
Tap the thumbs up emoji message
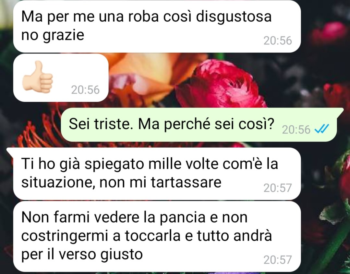(x=61, y=78)
